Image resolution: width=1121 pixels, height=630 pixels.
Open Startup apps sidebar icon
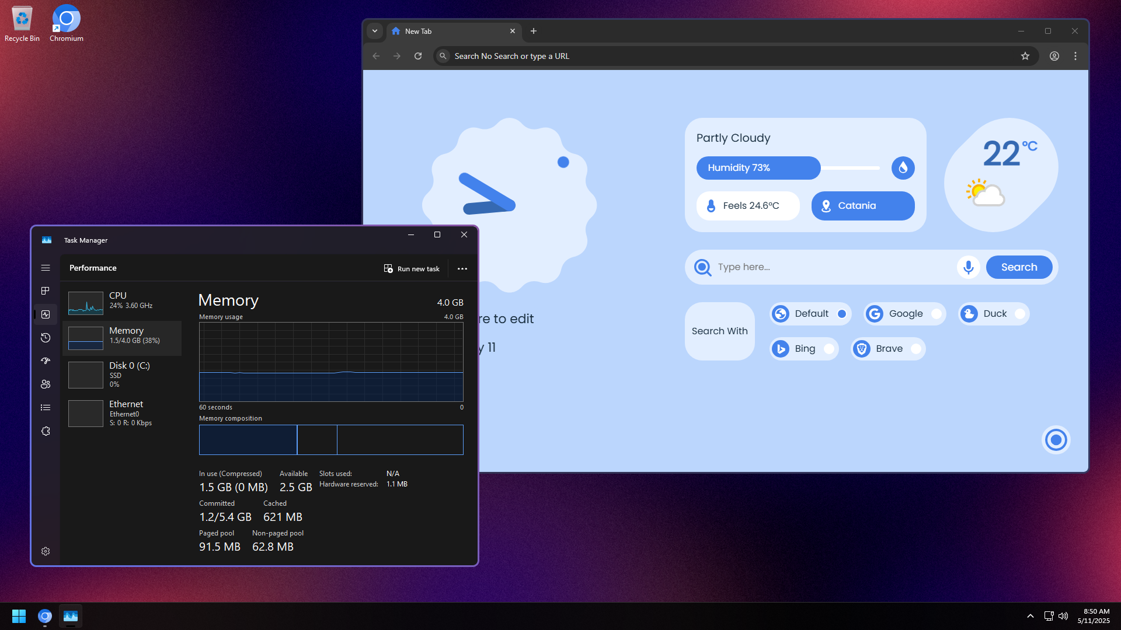(x=46, y=361)
